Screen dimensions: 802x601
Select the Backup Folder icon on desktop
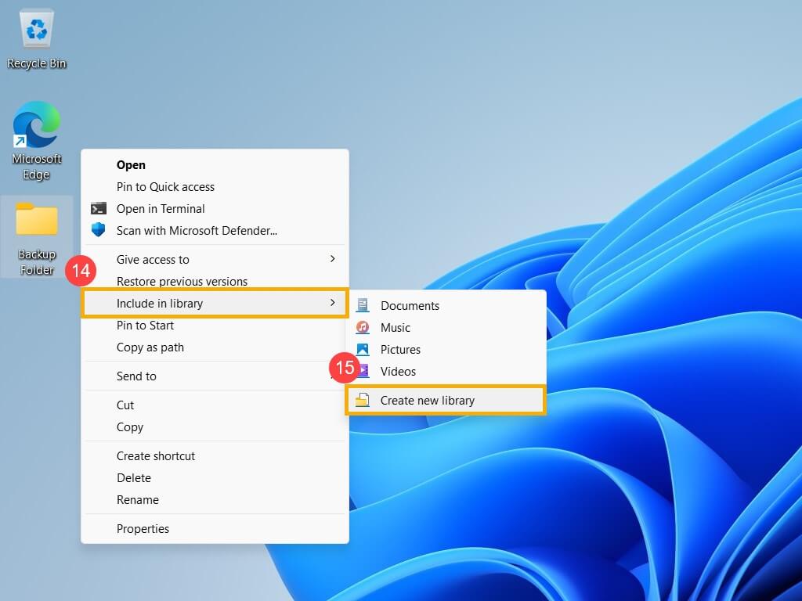37,221
